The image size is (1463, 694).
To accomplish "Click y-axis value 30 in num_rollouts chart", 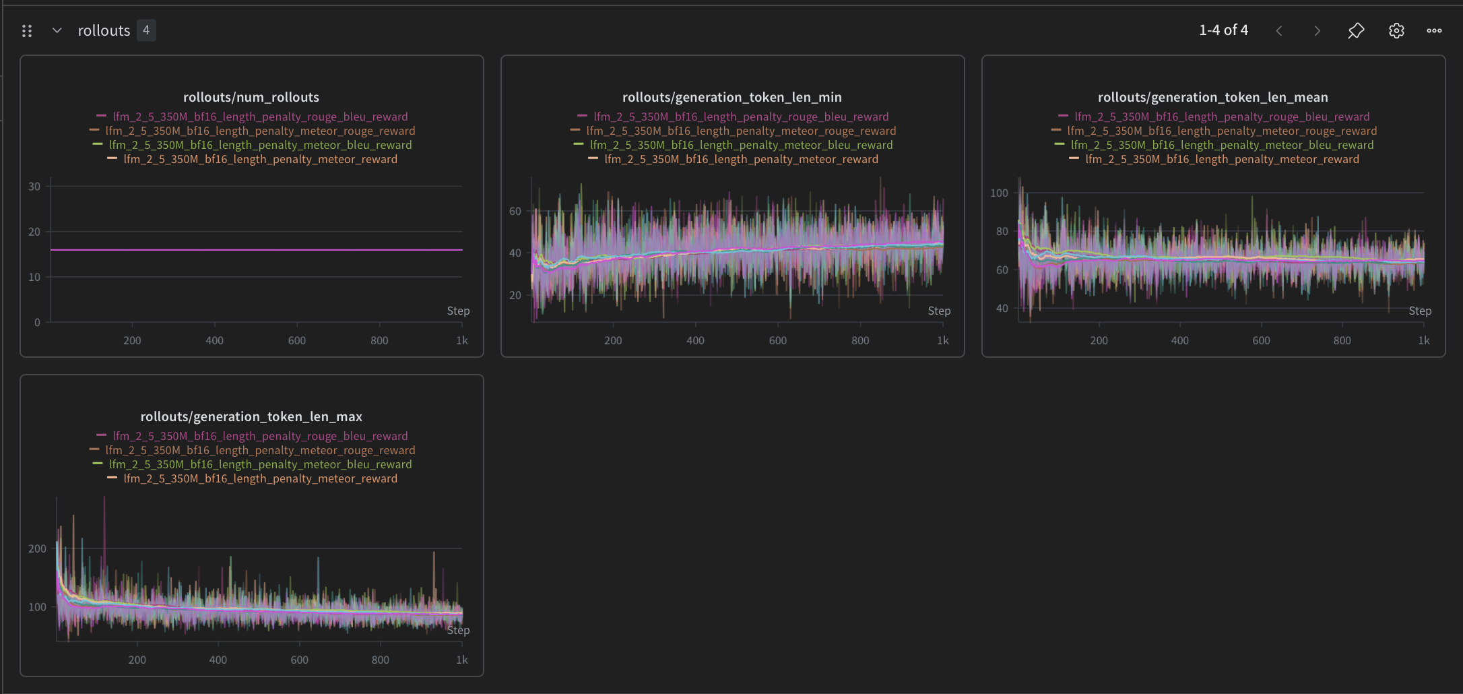I will coord(34,187).
